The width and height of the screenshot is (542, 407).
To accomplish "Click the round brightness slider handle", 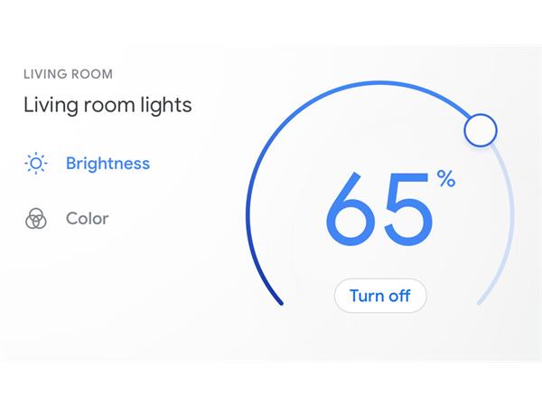I will coord(480,130).
